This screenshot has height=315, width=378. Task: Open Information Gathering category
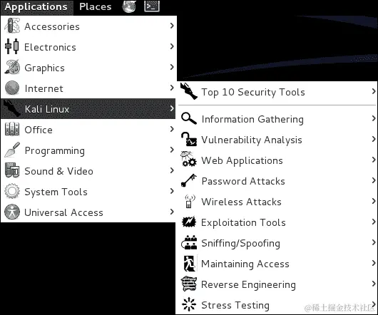[277, 118]
